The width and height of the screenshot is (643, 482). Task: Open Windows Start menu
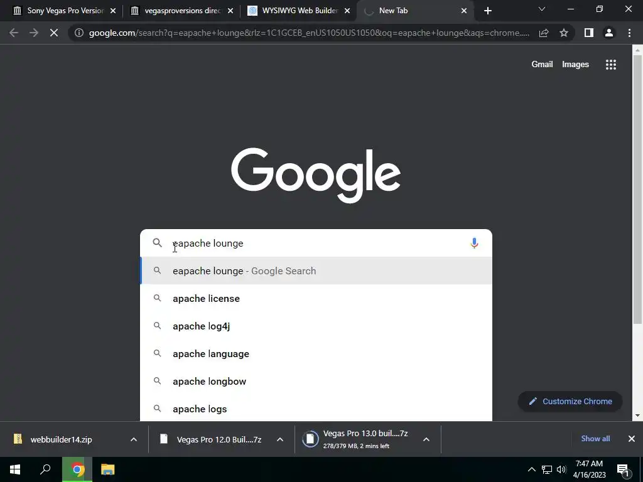(15, 469)
